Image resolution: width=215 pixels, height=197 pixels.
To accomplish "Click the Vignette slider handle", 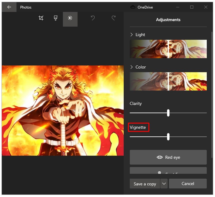I will [x=168, y=137].
